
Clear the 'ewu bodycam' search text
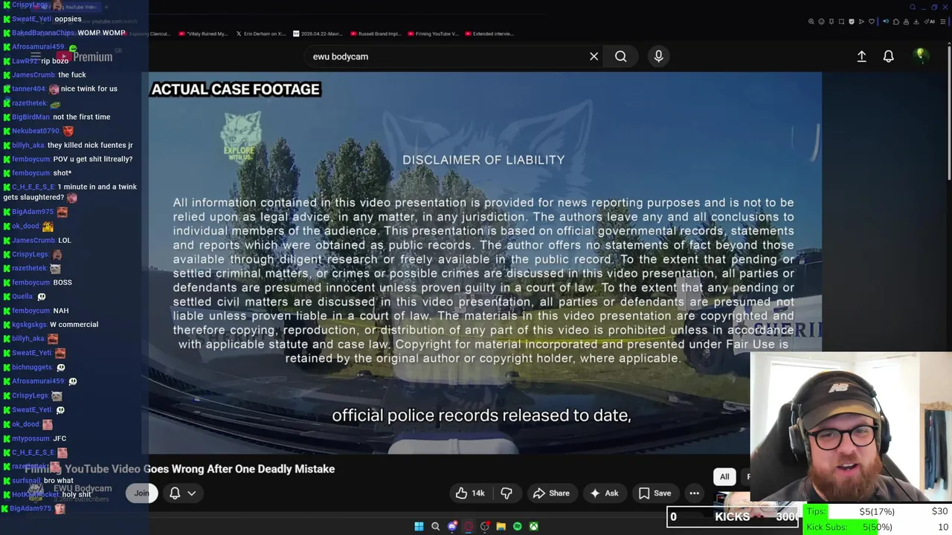pos(594,56)
